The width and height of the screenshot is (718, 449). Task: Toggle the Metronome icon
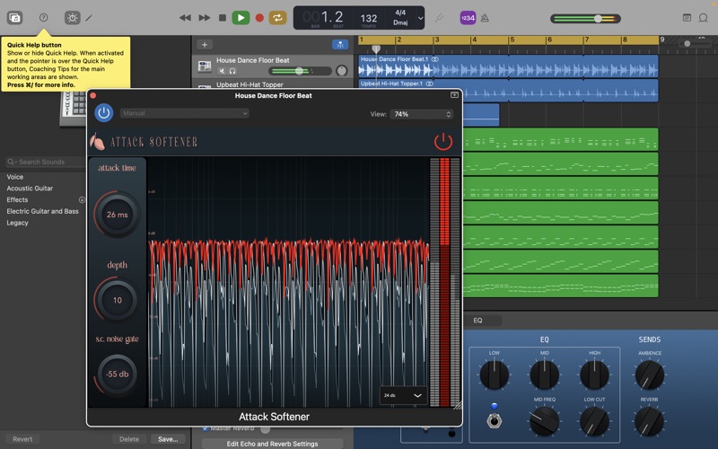coord(485,18)
